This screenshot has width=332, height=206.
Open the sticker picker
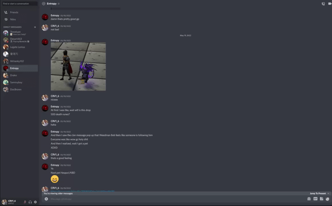pyautogui.click(x=321, y=199)
